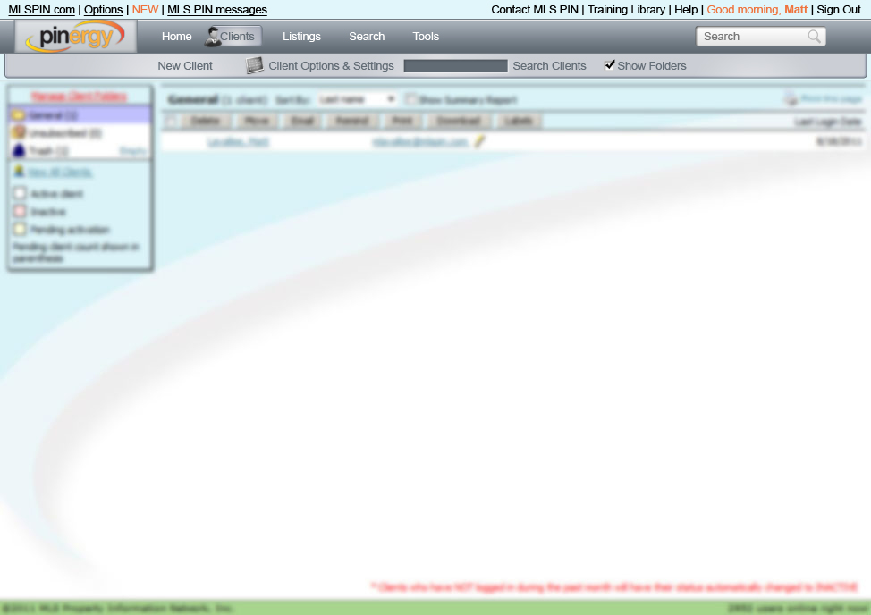Click the pencil edit icon beside client email
The width and height of the screenshot is (871, 615).
[x=479, y=141]
